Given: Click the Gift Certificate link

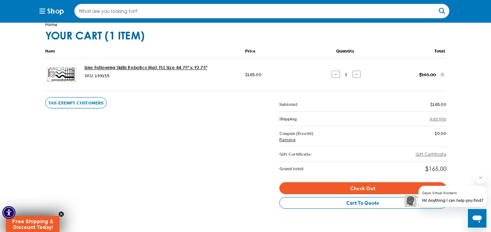Looking at the screenshot, I should [x=431, y=154].
